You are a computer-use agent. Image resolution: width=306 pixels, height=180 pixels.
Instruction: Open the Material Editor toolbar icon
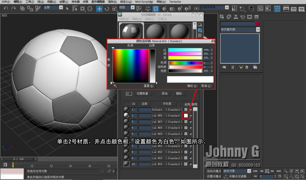(x=277, y=9)
